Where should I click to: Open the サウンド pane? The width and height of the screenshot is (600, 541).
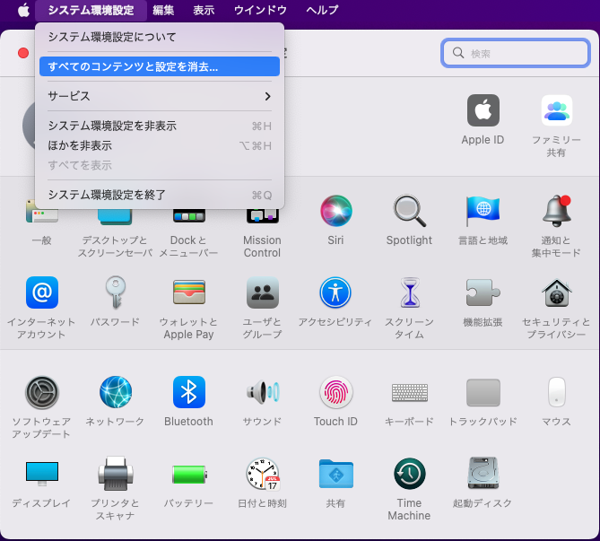[x=262, y=392]
